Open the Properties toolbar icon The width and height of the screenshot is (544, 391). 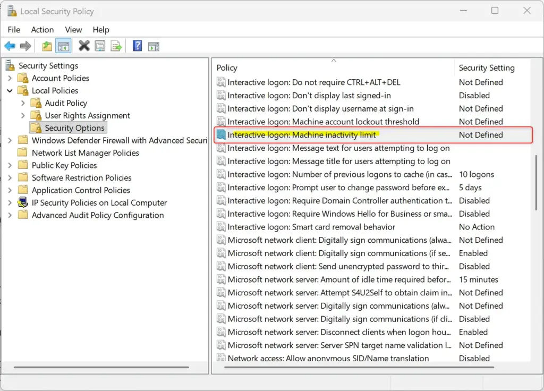(100, 46)
